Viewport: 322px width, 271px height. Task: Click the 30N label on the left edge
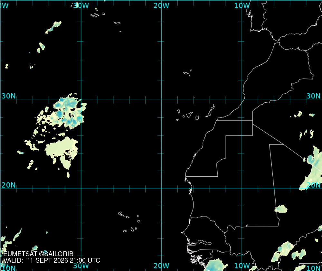tap(8, 96)
